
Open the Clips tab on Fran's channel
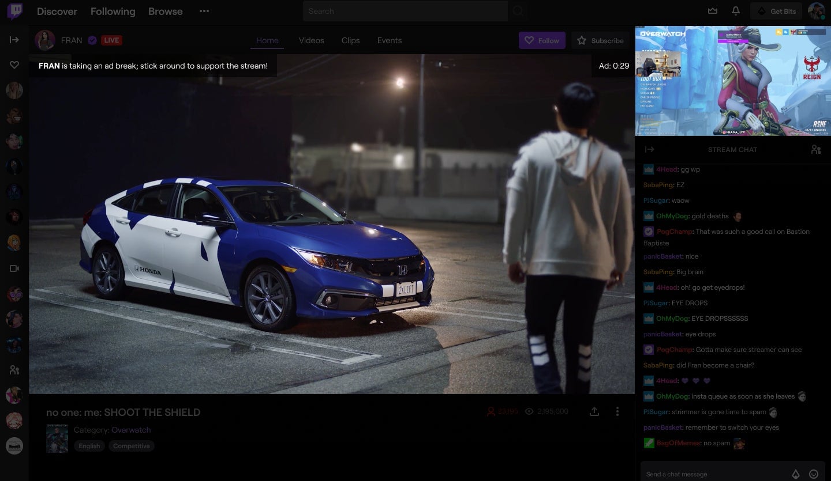click(x=350, y=40)
